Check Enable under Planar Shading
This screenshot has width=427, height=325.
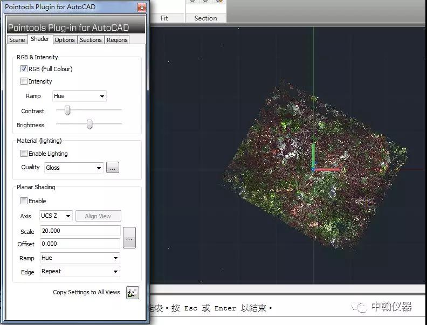24,201
